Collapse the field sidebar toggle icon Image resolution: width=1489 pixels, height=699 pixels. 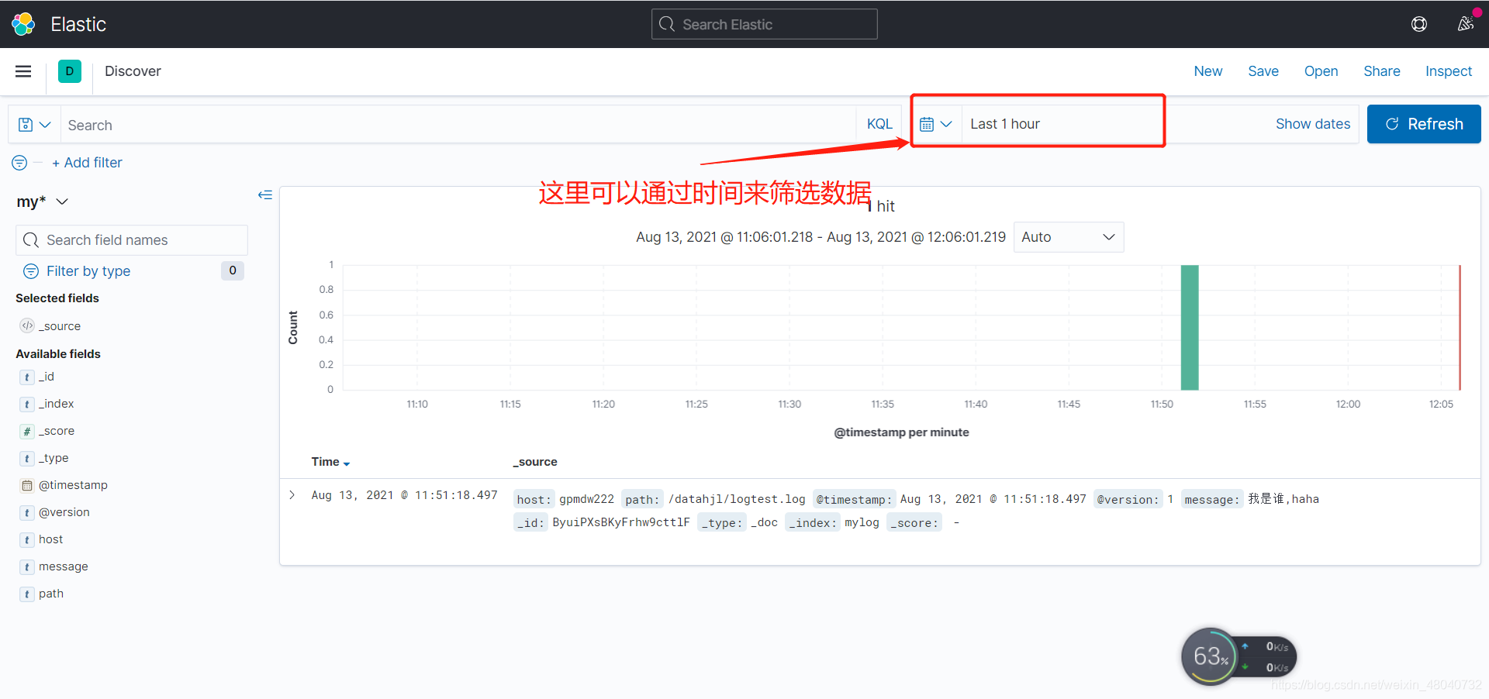(265, 195)
